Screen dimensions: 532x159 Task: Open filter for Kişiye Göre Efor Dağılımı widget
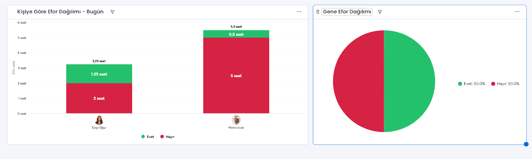click(112, 12)
